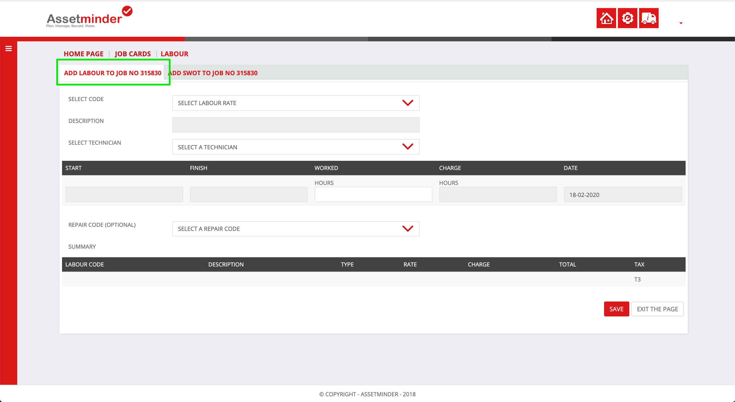Go to Home Page breadcrumb
This screenshot has width=735, height=402.
[x=84, y=54]
